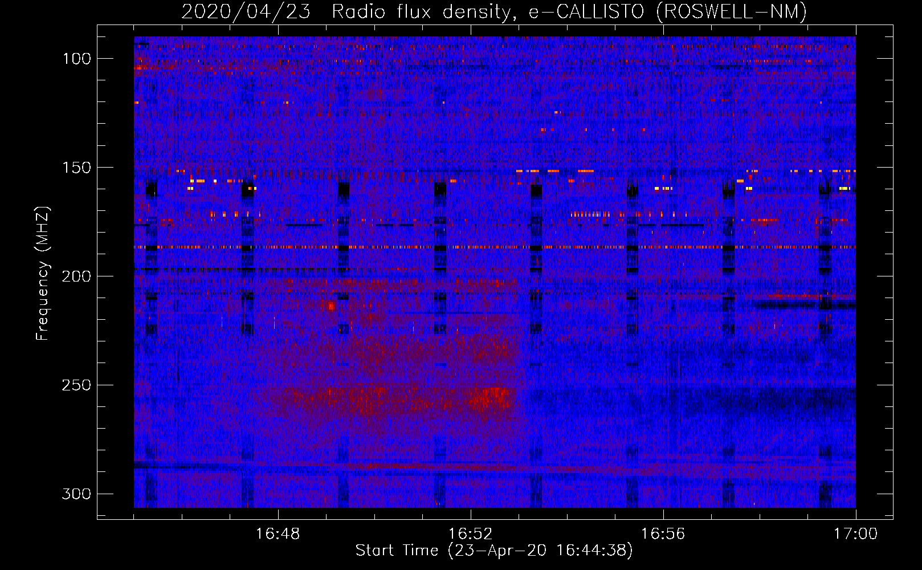This screenshot has height=570, width=922.
Task: Click the 17:00 time tick label
Action: [856, 534]
